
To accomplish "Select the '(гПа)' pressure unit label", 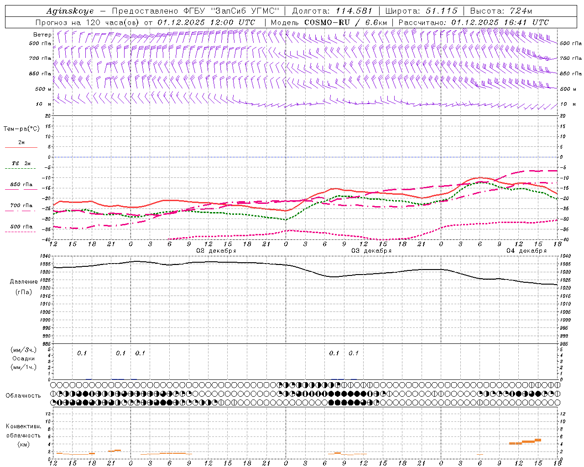I will tap(24, 292).
